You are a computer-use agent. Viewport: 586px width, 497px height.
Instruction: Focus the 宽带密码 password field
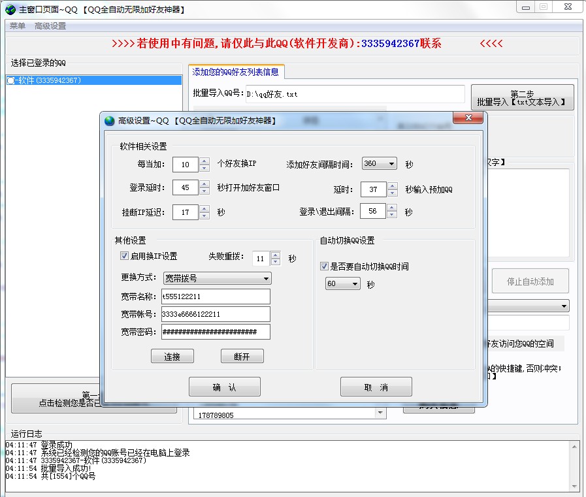point(216,332)
